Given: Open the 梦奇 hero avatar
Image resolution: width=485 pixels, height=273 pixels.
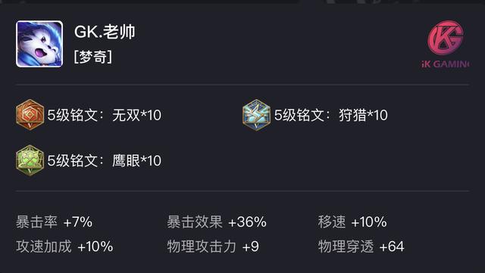Looking at the screenshot, I should (x=39, y=44).
